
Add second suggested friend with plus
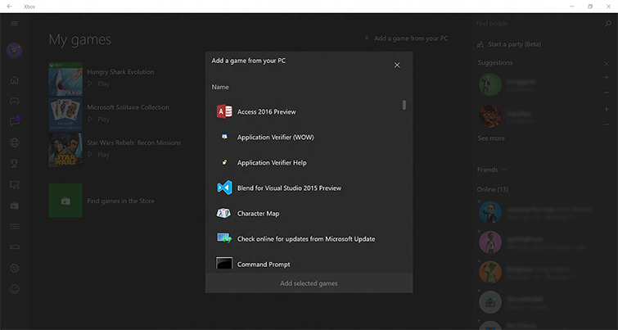point(607,109)
